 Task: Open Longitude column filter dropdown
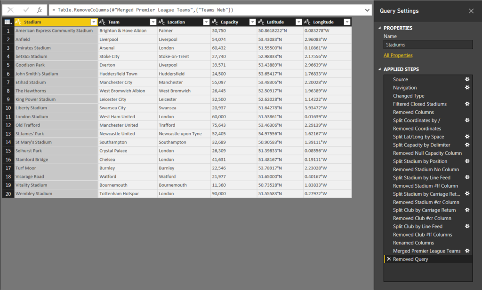point(347,22)
